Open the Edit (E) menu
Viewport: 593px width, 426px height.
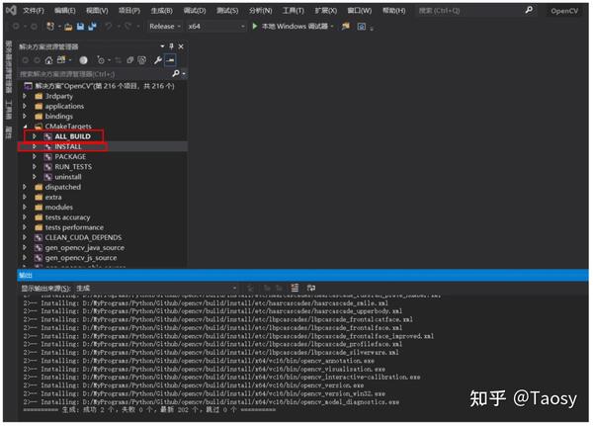(64, 10)
